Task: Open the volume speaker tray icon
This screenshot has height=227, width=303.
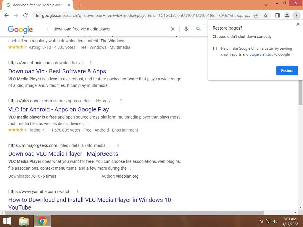Action: [275, 221]
